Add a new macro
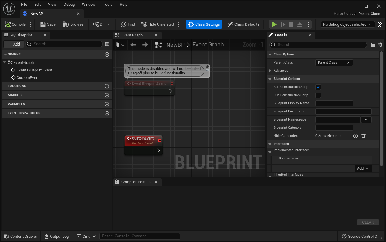 tap(107, 95)
